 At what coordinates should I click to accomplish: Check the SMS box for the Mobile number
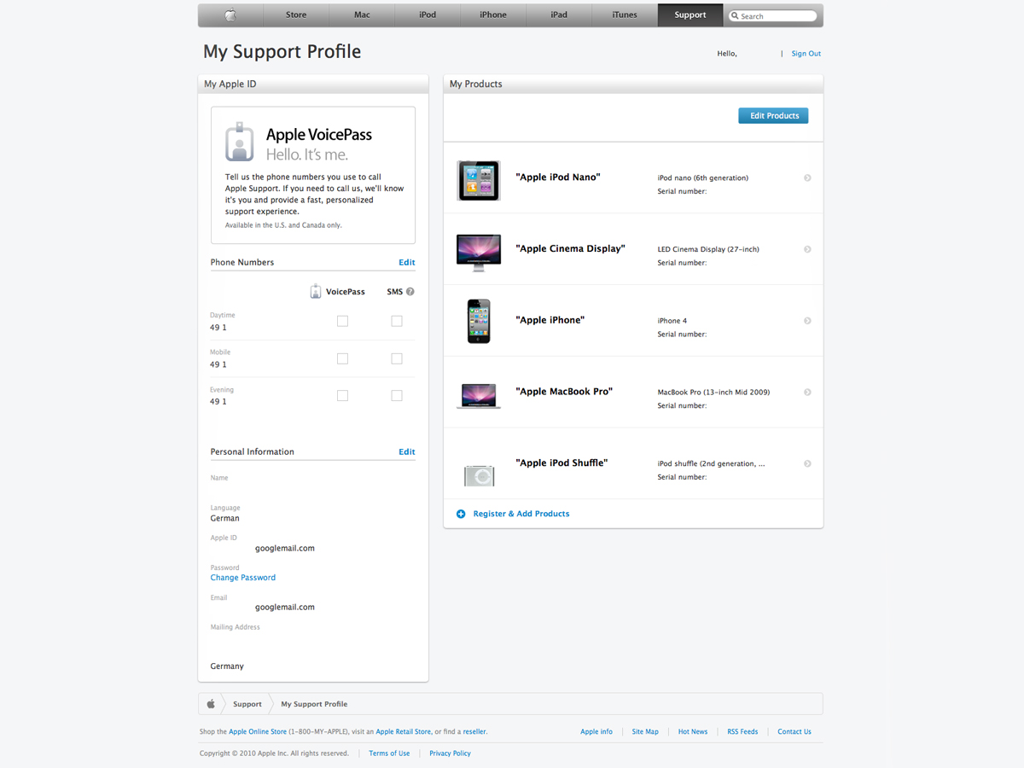tap(396, 358)
